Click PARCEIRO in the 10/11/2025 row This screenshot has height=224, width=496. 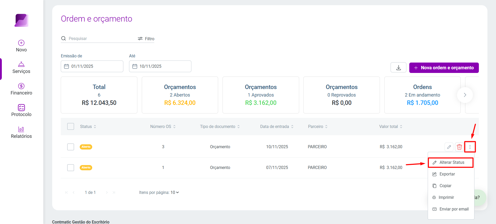[317, 147]
